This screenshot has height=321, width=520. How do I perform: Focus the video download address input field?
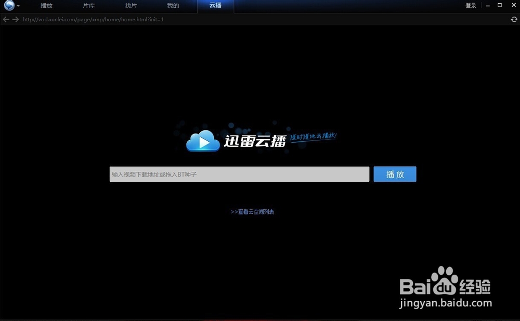(239, 174)
